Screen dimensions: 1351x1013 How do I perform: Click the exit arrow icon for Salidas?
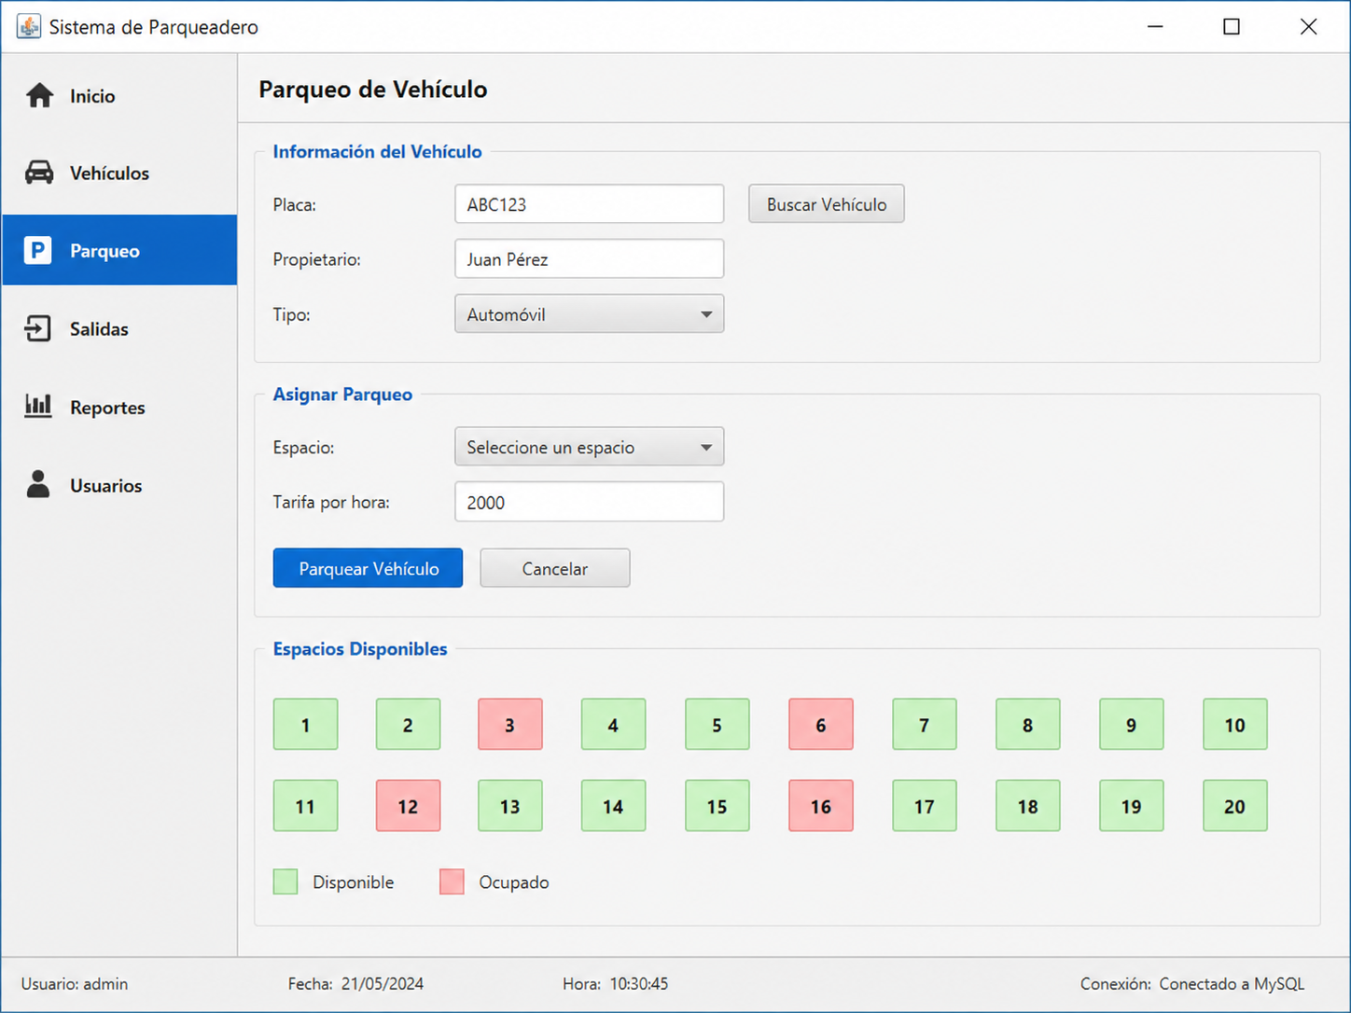(37, 328)
